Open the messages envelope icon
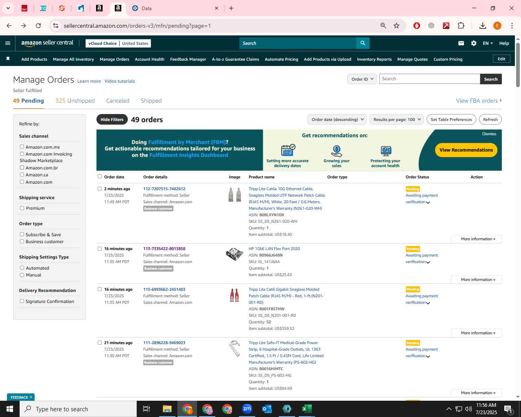The width and height of the screenshot is (521, 417). click(461, 43)
